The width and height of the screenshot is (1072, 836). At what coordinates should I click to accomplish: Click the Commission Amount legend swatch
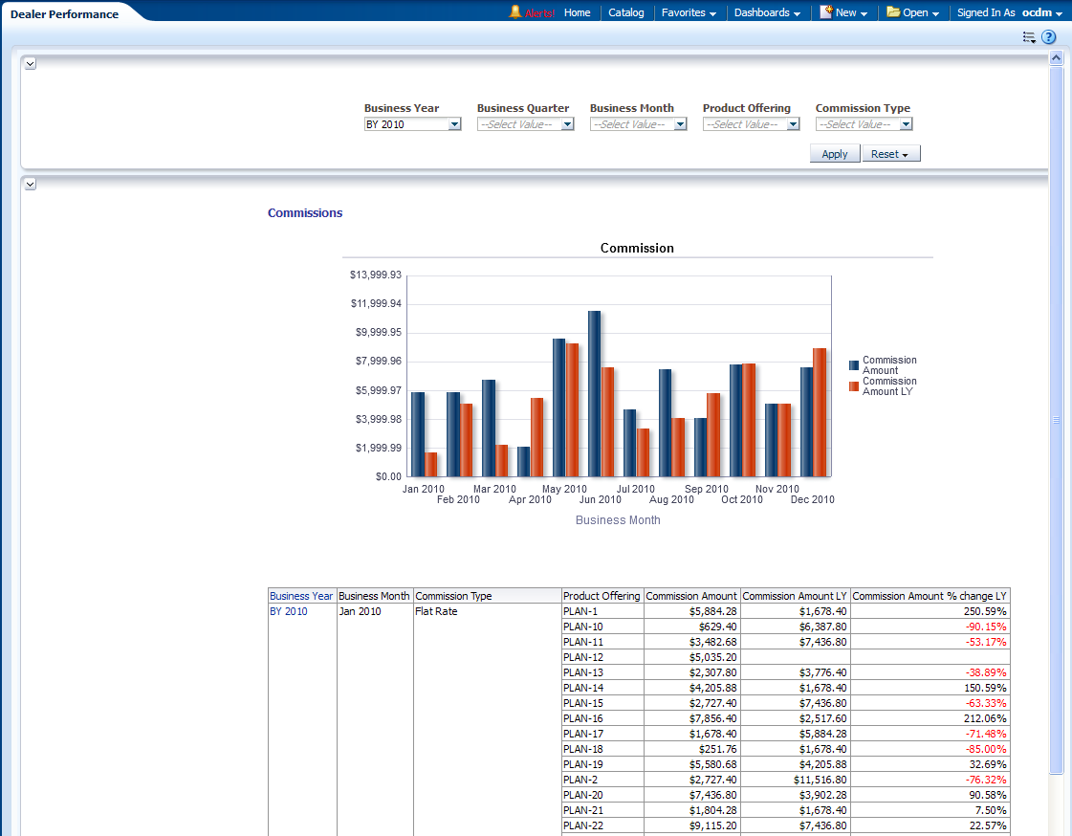pyautogui.click(x=854, y=365)
